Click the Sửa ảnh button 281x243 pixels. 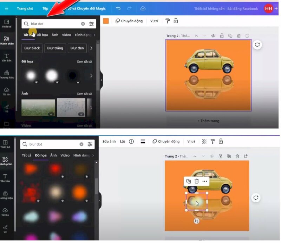pyautogui.click(x=109, y=141)
